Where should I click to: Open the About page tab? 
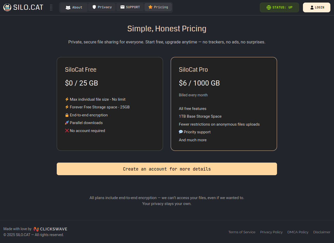coord(74,7)
